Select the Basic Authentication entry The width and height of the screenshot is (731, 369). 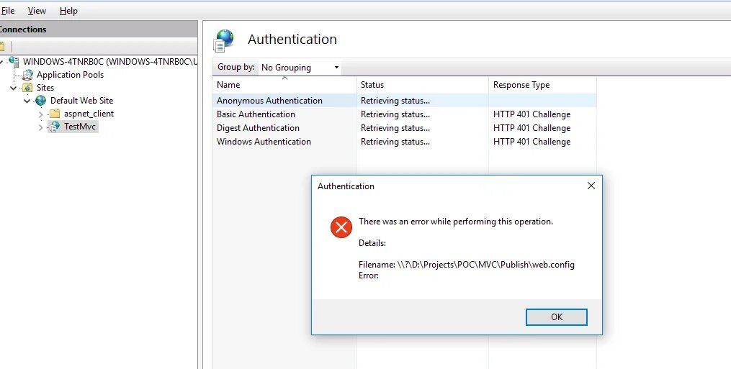tap(256, 114)
